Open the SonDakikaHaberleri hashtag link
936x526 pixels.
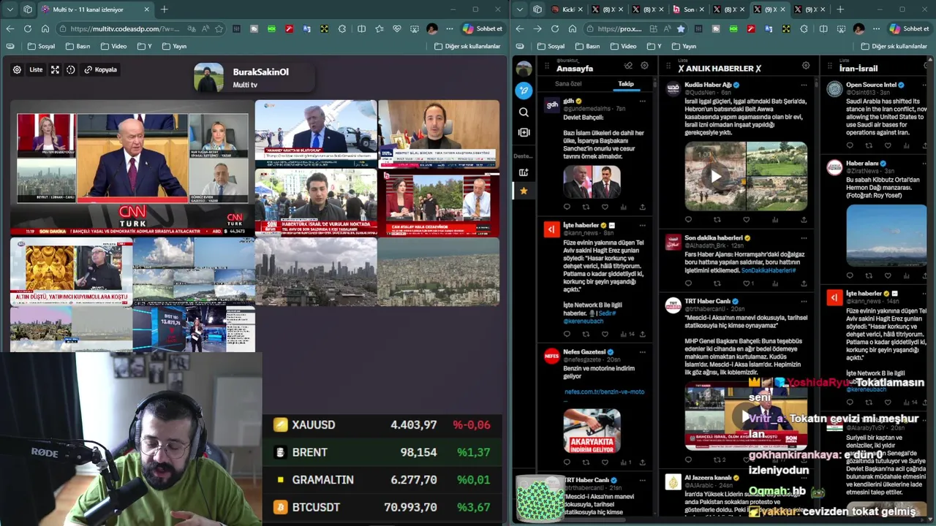pos(768,270)
